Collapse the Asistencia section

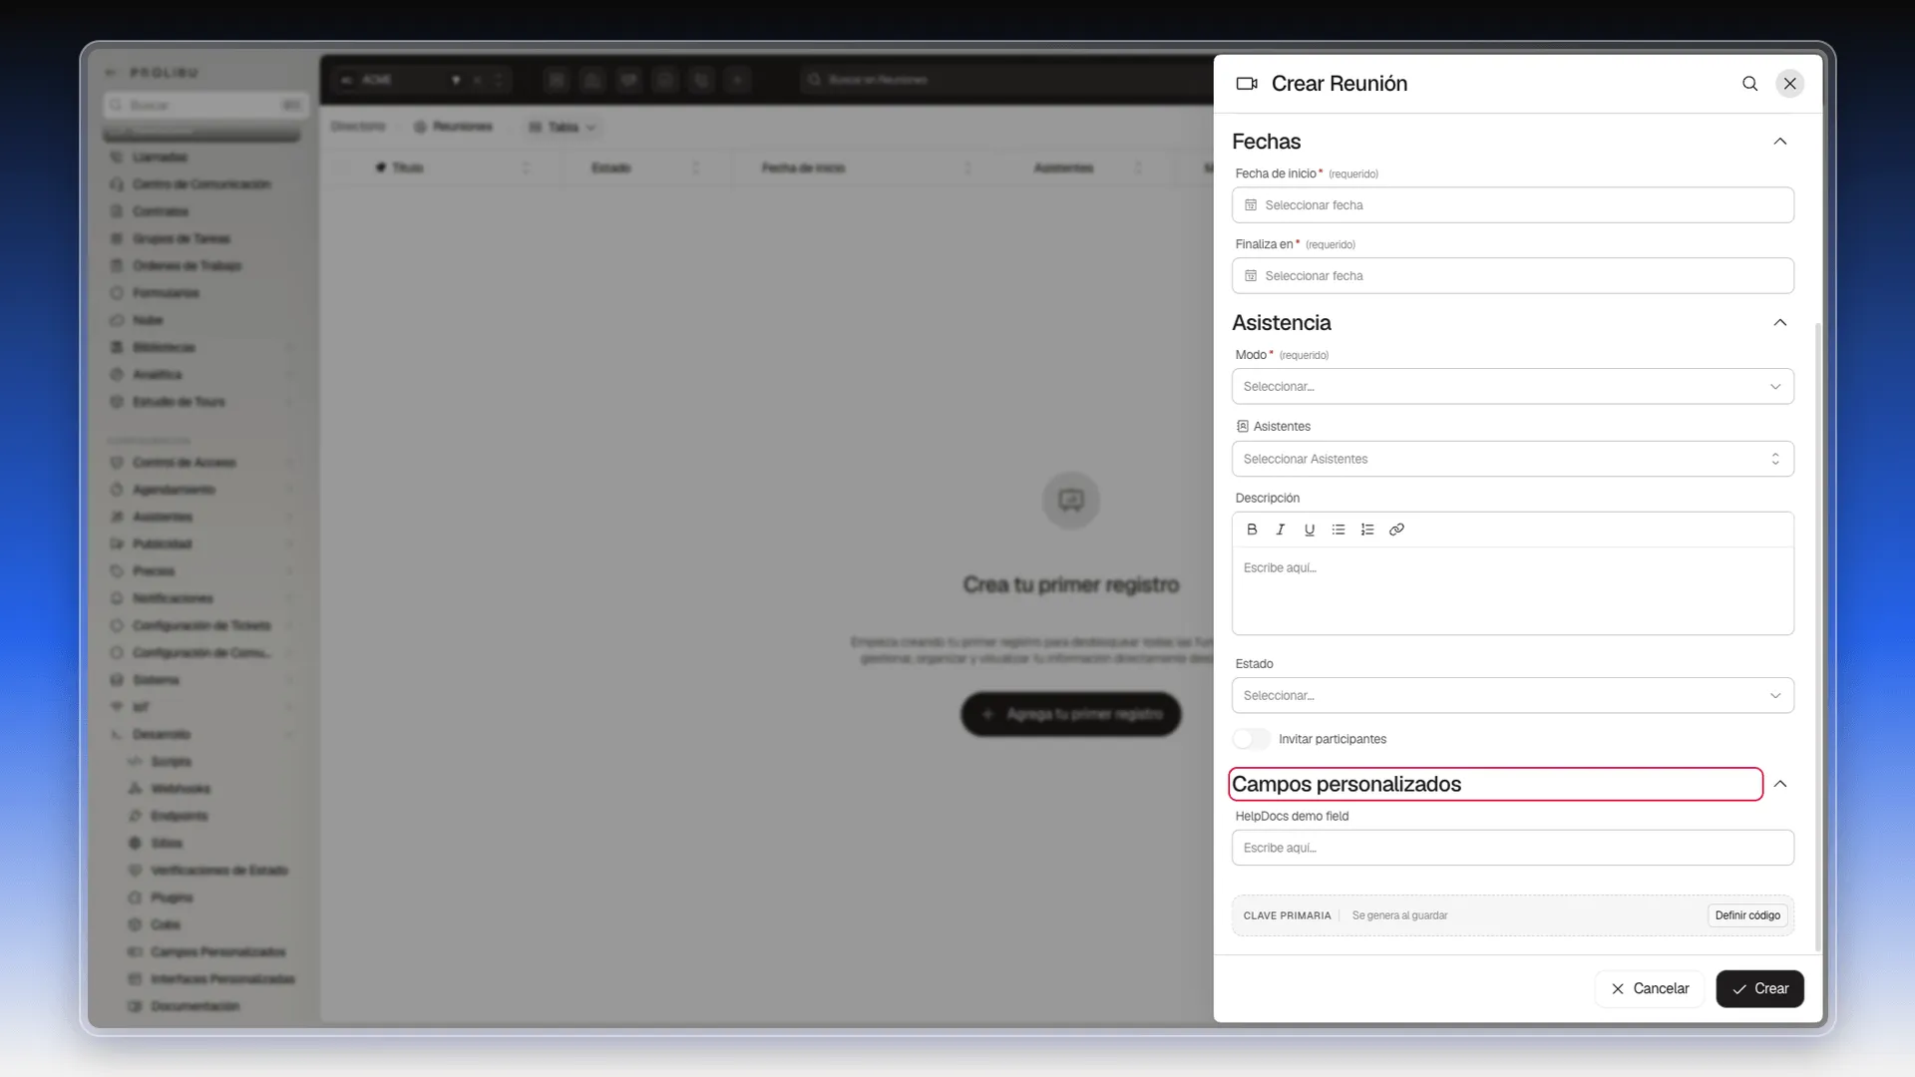tap(1780, 323)
